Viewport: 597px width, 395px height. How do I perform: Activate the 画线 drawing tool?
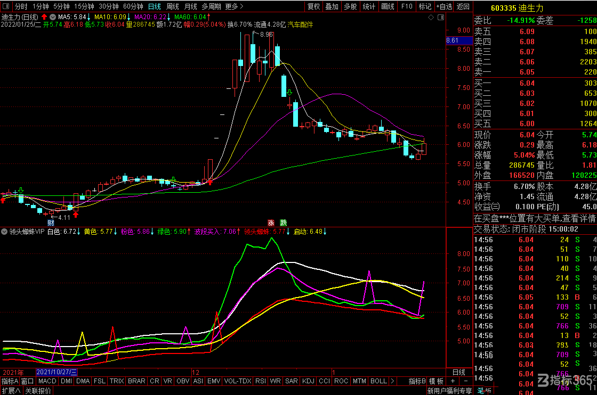click(x=388, y=6)
